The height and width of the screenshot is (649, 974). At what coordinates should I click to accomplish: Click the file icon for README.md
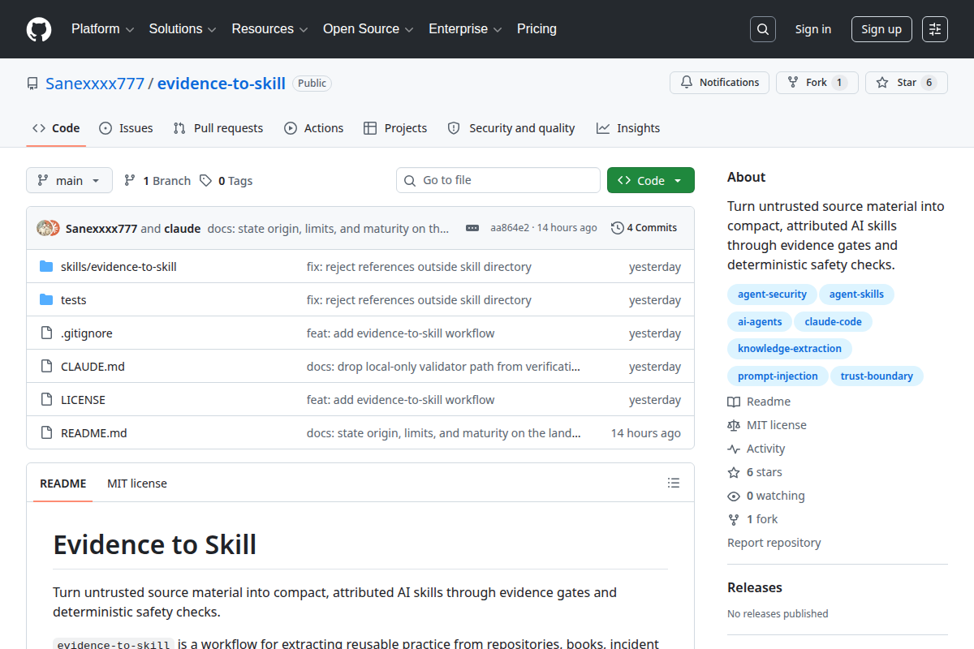point(46,433)
